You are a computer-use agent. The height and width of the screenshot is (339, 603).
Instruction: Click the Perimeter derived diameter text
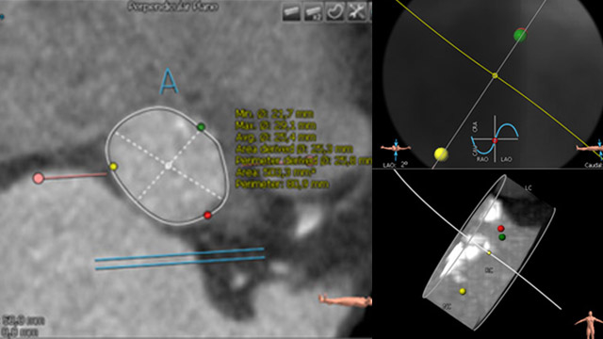(303, 160)
